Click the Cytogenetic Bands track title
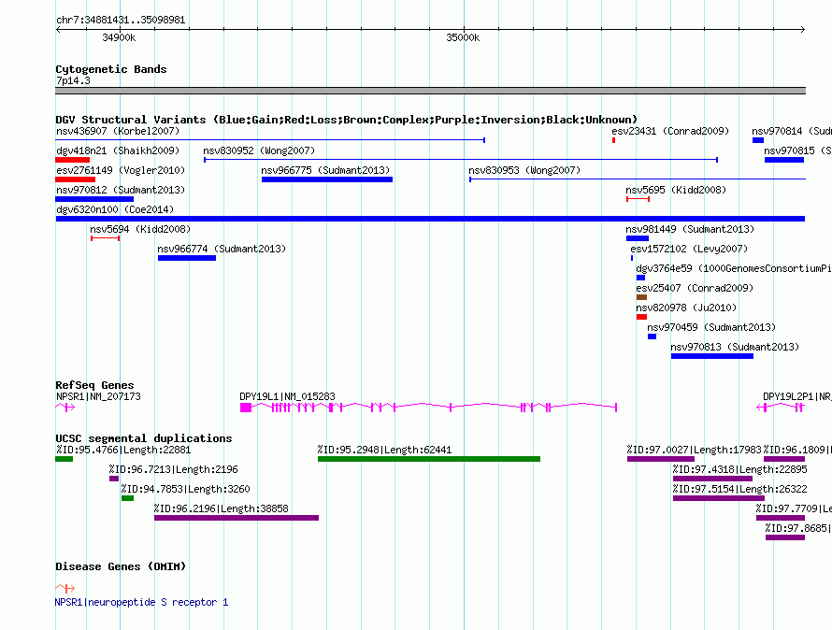832x630 pixels. 111,69
